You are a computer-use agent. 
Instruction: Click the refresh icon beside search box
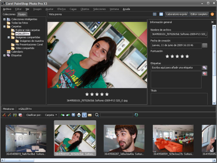click(136, 115)
